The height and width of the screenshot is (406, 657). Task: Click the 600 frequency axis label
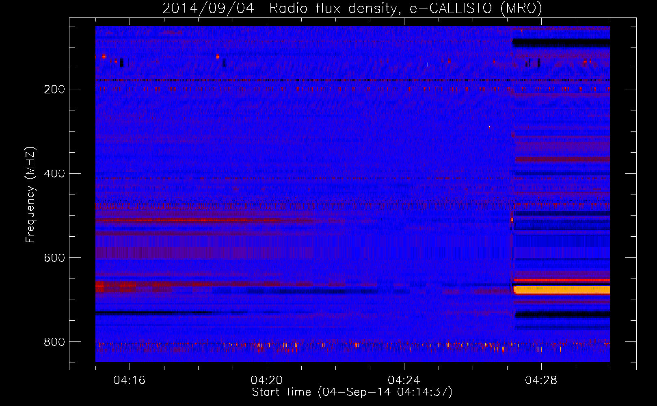(54, 258)
